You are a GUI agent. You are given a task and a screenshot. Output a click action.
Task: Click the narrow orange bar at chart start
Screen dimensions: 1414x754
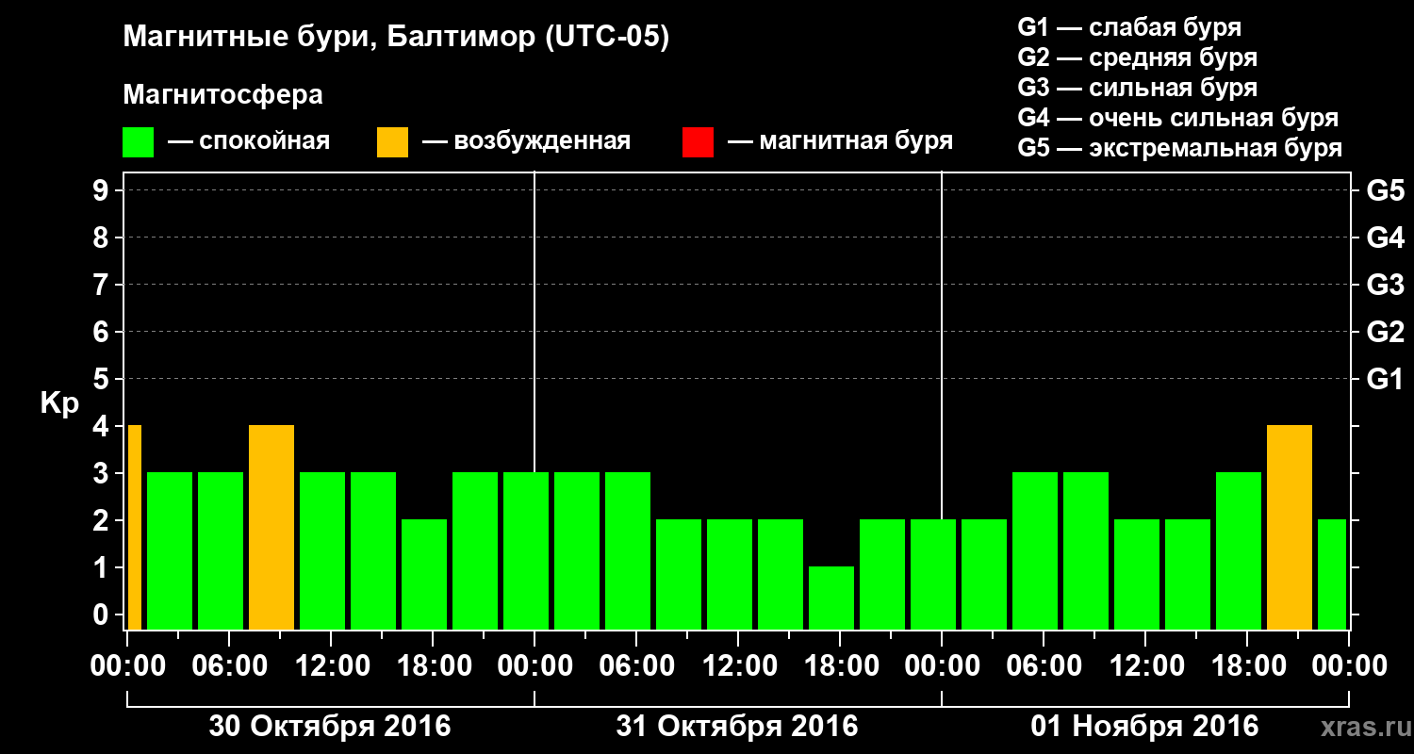(135, 527)
